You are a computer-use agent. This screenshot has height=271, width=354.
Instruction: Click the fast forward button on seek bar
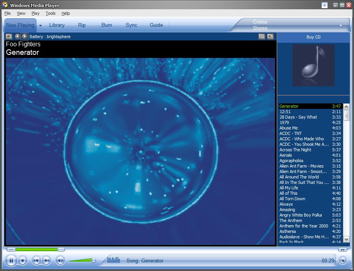tap(342, 250)
